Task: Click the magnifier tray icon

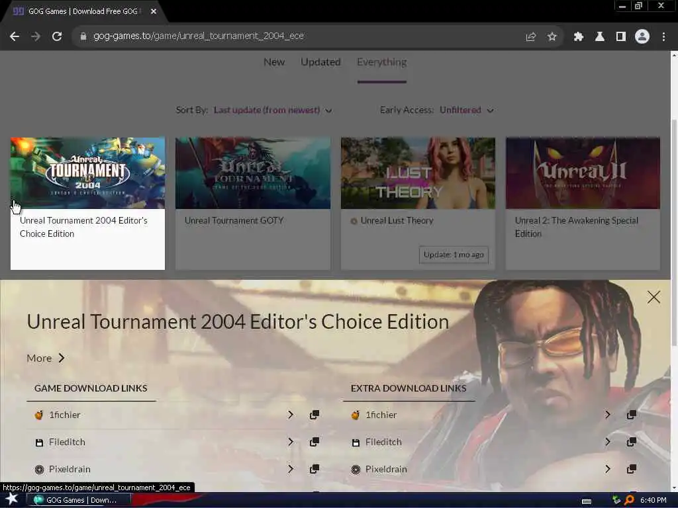Action: 629,500
